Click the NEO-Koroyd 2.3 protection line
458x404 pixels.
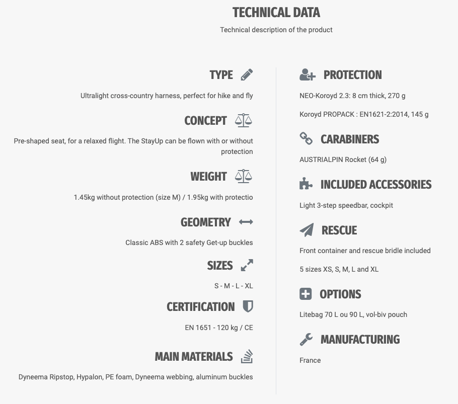click(x=352, y=96)
